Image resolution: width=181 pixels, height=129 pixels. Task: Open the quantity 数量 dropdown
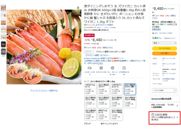coord(164,43)
